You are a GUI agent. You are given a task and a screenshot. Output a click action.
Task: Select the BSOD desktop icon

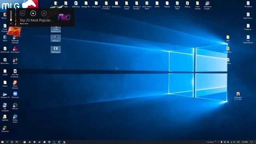5,38
